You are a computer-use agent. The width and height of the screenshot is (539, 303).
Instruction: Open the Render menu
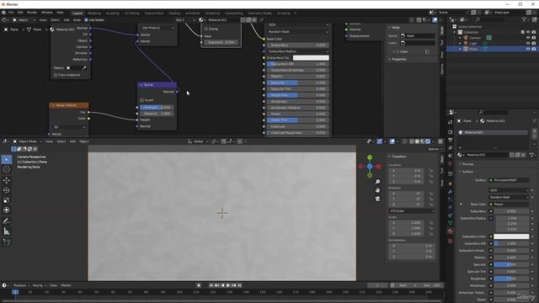coord(32,13)
